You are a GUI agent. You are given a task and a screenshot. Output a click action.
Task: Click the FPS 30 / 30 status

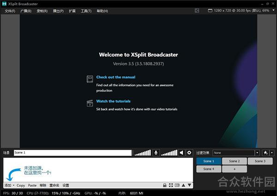pyautogui.click(x=13, y=193)
